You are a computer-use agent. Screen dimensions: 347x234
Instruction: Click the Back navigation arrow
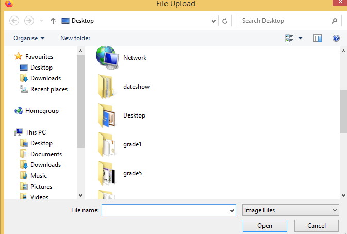click(x=14, y=21)
